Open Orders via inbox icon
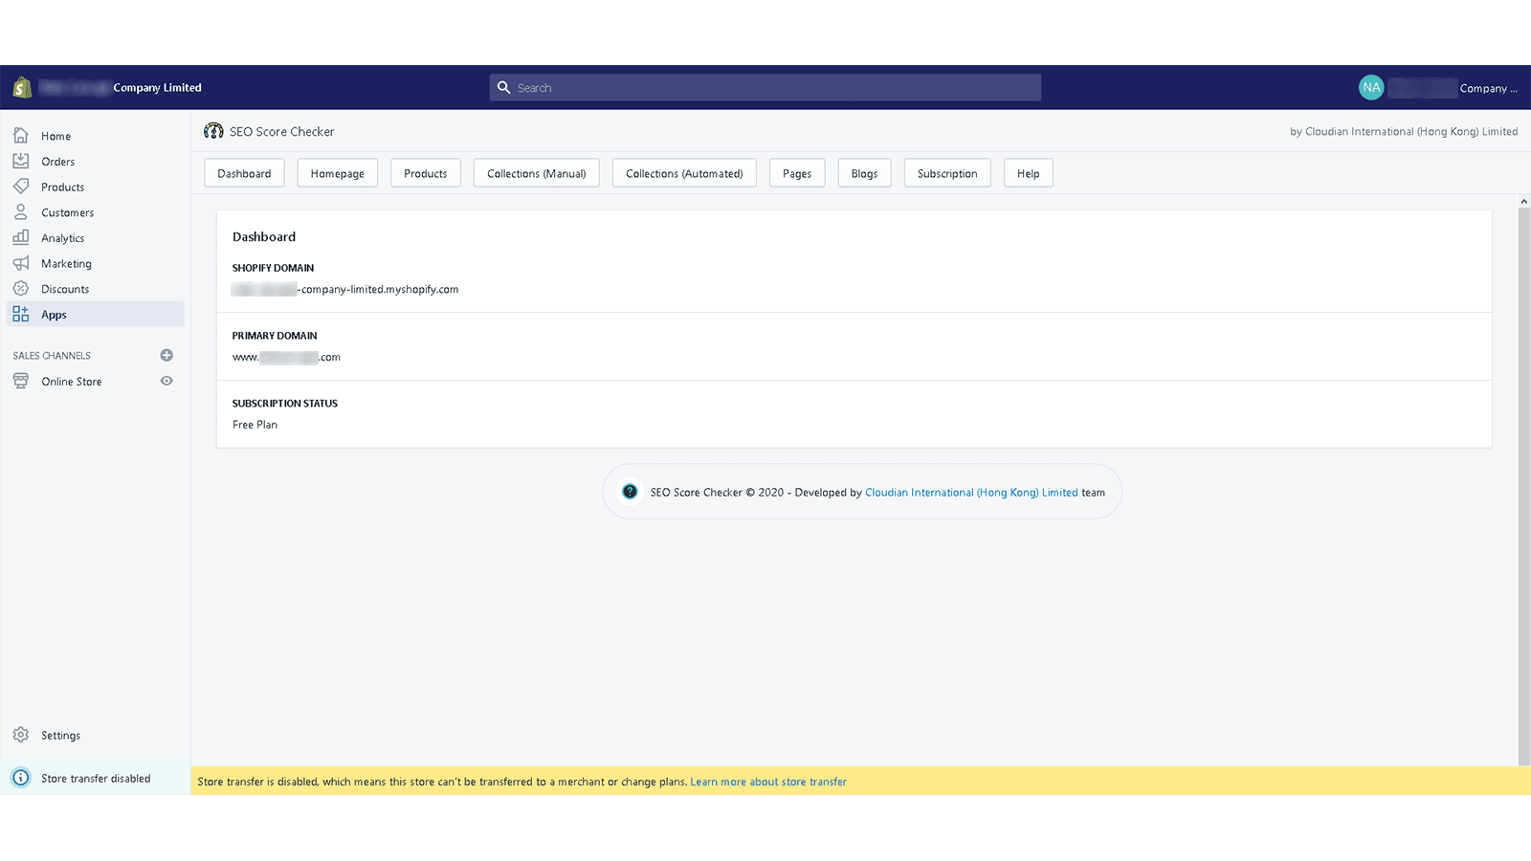The image size is (1531, 861). pyautogui.click(x=21, y=162)
